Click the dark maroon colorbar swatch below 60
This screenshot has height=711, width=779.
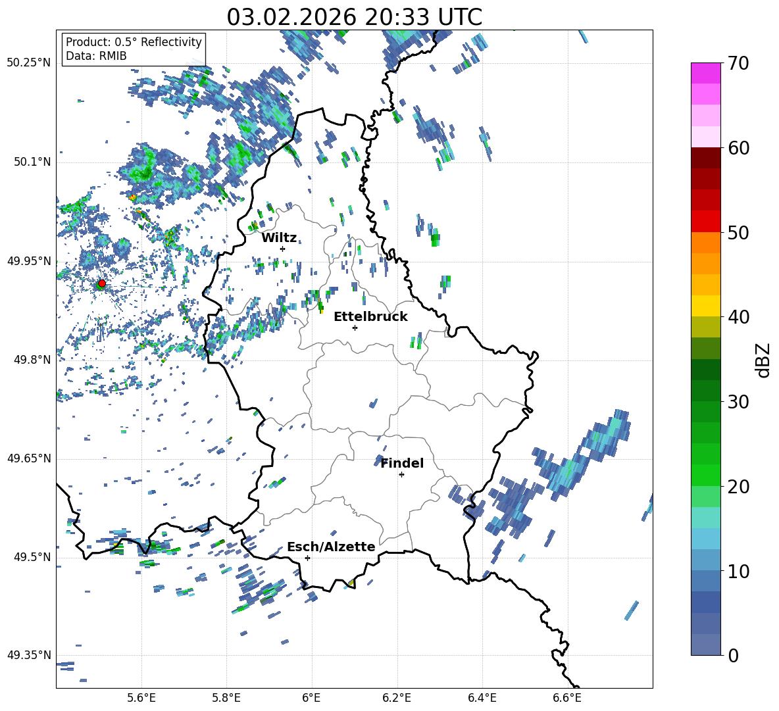click(x=705, y=158)
